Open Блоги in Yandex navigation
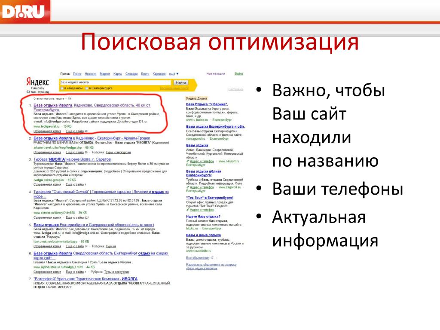The width and height of the screenshot is (440, 330). [145, 74]
